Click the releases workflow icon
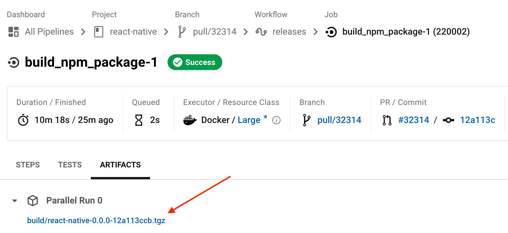The width and height of the screenshot is (508, 233). click(x=261, y=32)
